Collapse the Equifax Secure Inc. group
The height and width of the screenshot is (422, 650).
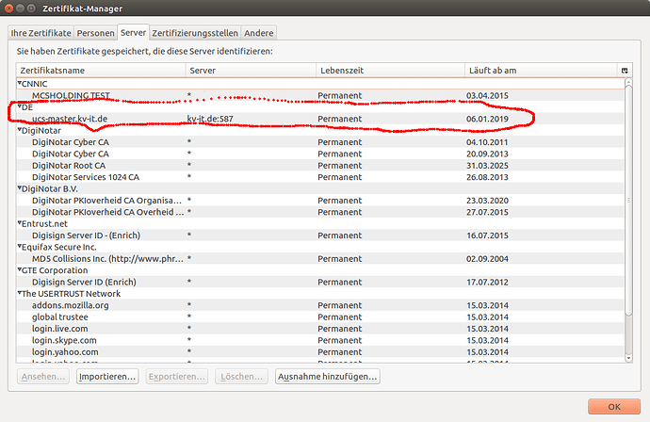[x=20, y=247]
